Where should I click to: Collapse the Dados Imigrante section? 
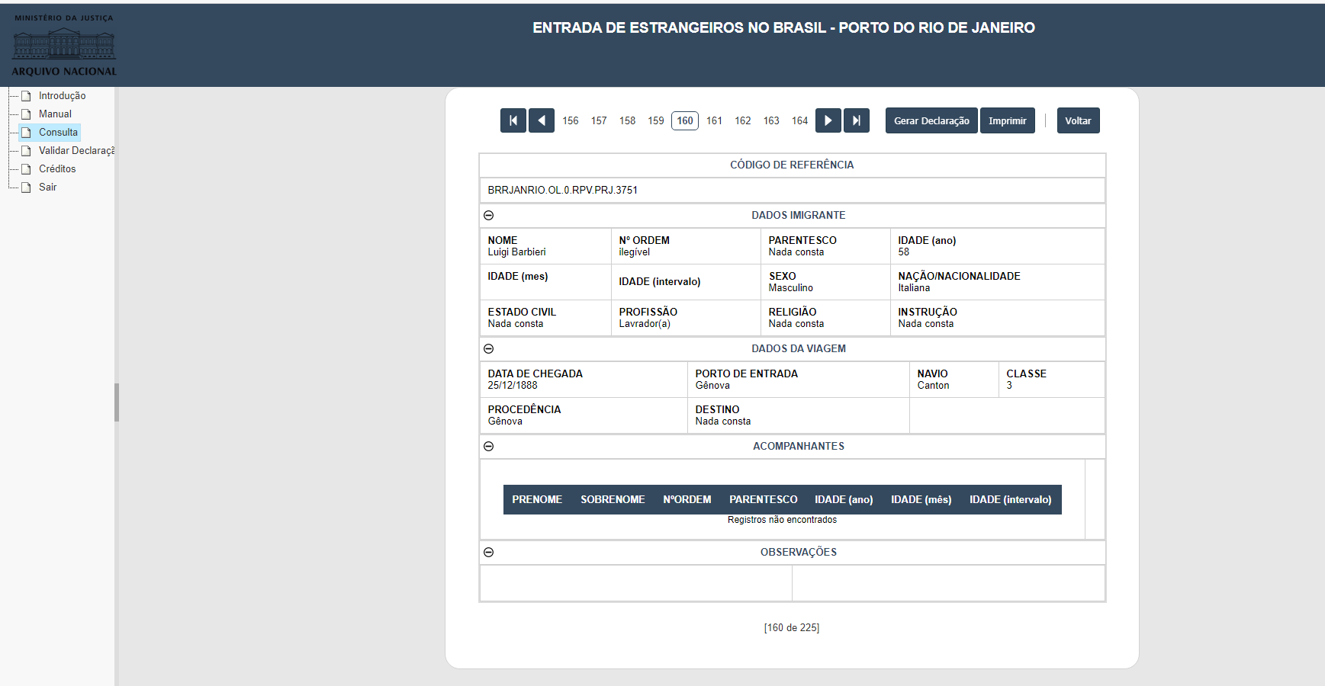pos(489,216)
